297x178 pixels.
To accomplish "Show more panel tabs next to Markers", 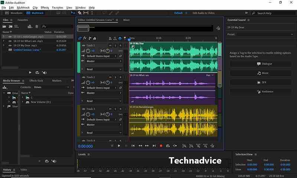I will tap(72, 81).
